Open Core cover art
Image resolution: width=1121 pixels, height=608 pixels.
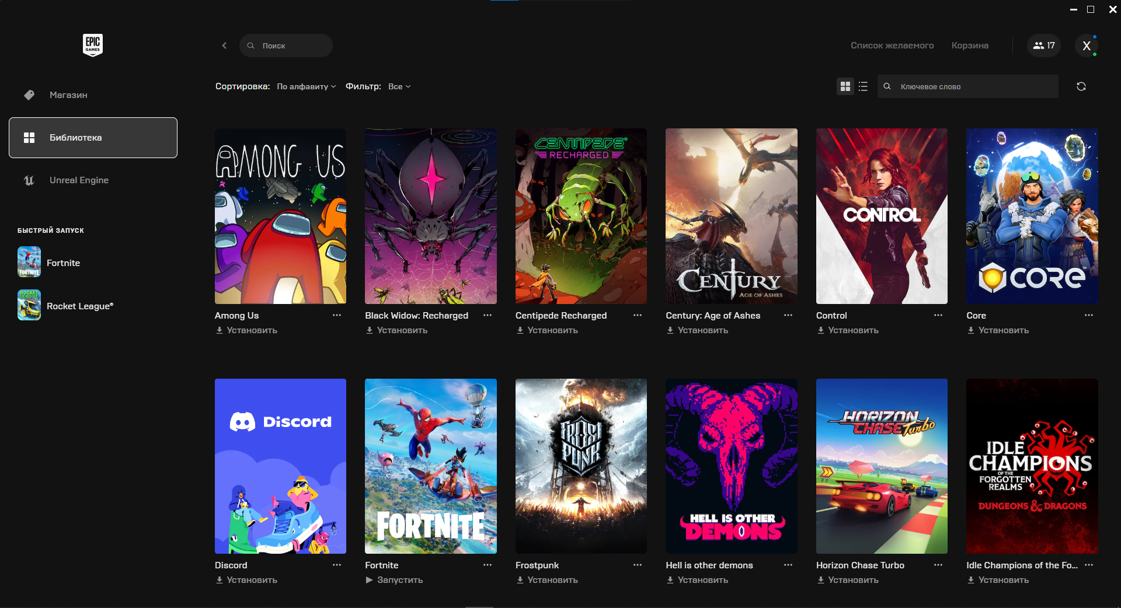pos(1032,216)
